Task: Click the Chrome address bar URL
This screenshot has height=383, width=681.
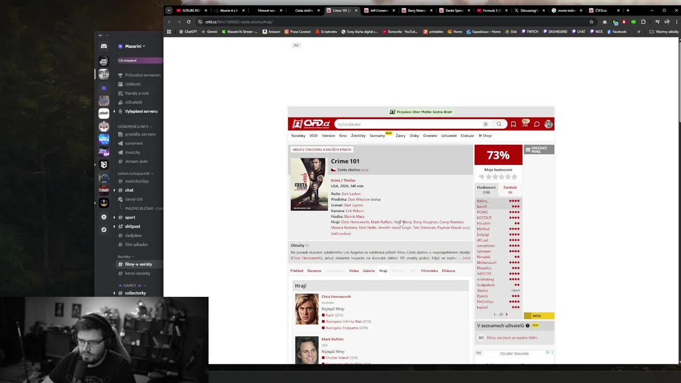Action: point(239,22)
